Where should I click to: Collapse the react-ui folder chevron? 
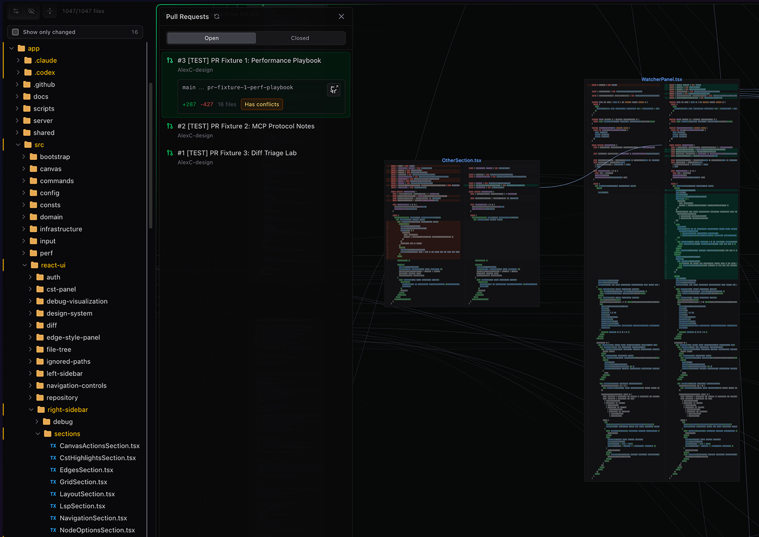(25, 265)
